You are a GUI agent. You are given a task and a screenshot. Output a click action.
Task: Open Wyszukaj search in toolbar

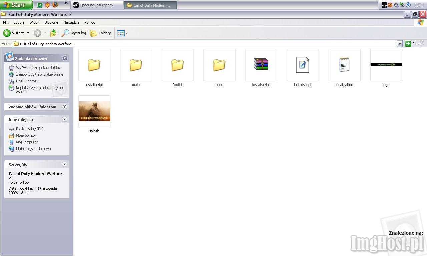click(x=74, y=33)
